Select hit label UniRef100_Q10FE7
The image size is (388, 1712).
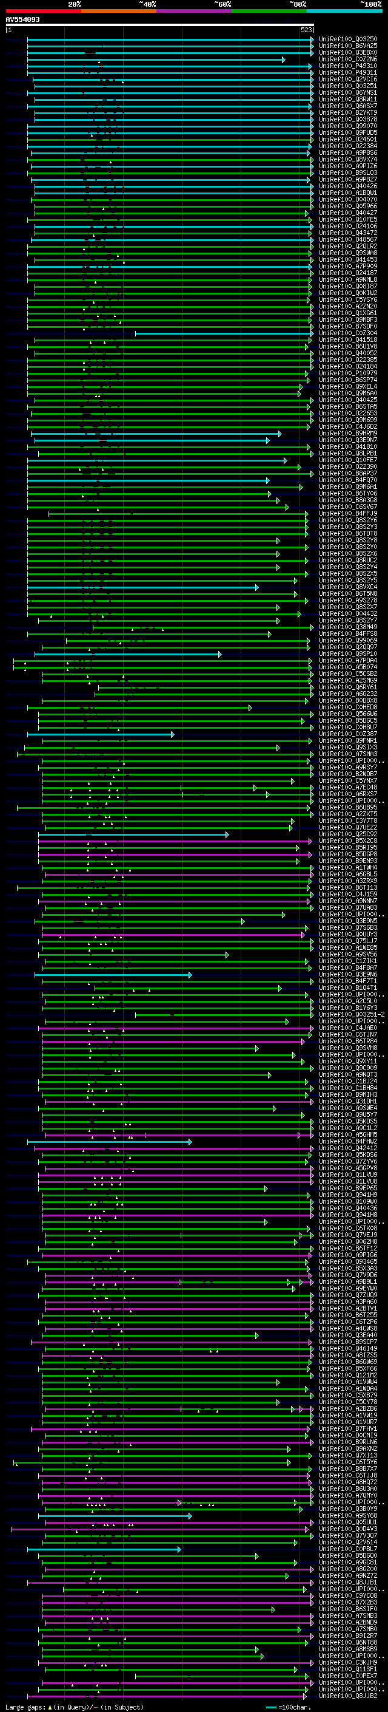pos(347,460)
